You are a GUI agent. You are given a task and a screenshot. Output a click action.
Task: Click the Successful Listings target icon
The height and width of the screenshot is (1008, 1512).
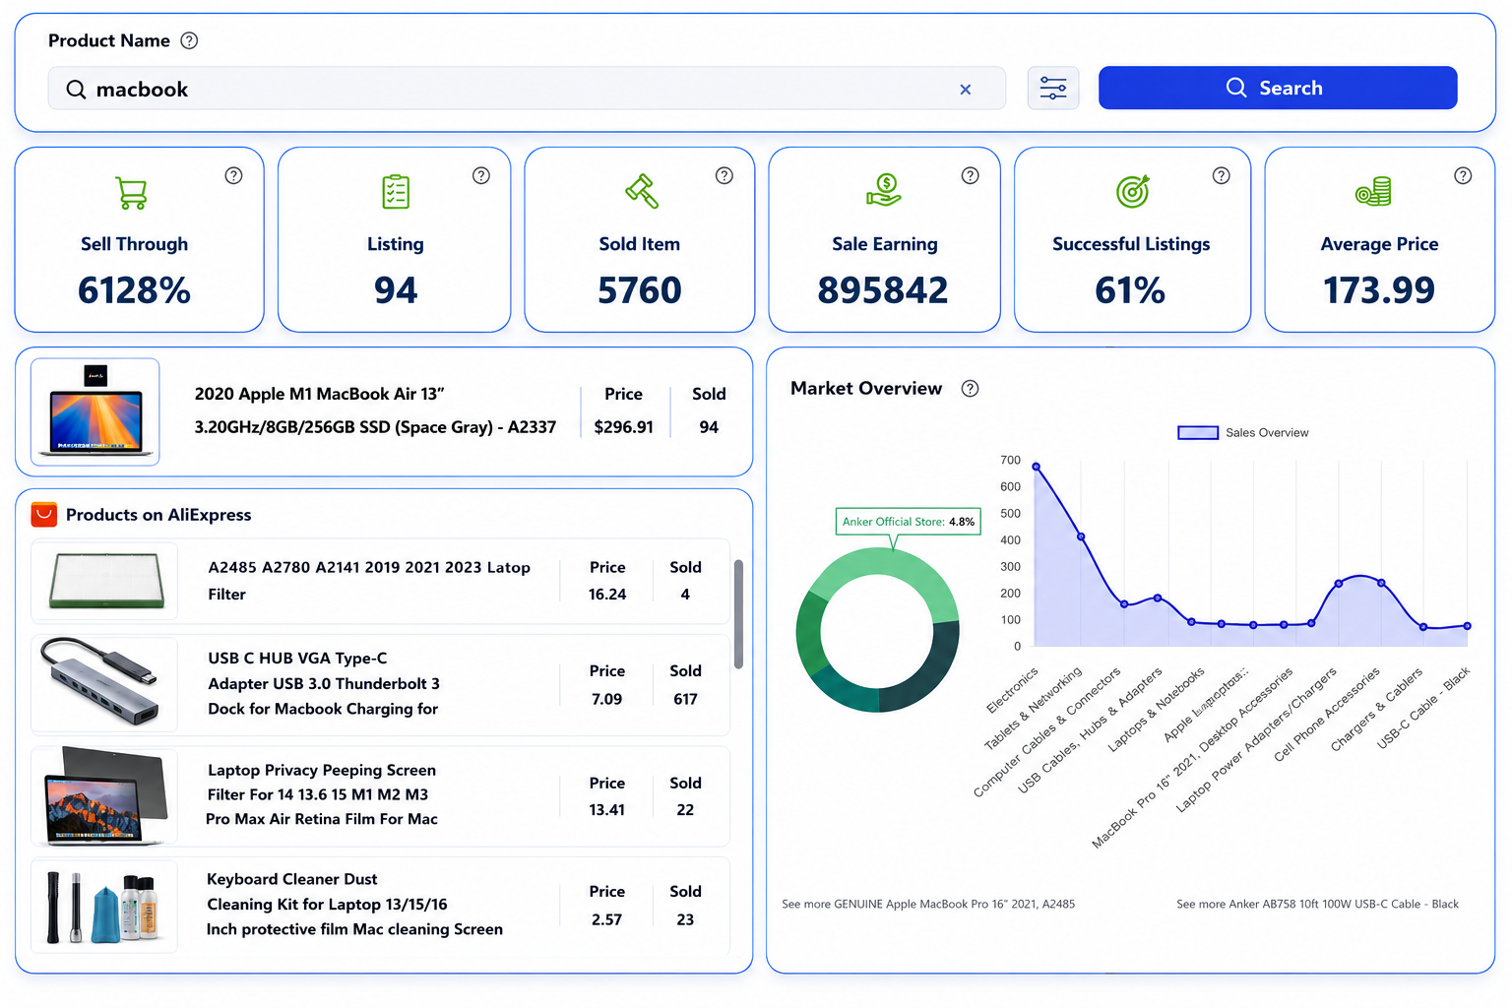[1133, 191]
